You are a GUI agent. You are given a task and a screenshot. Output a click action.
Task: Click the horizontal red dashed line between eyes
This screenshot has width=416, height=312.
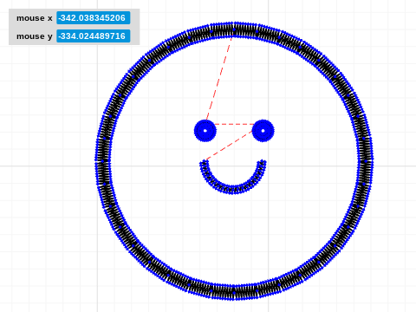234,124
